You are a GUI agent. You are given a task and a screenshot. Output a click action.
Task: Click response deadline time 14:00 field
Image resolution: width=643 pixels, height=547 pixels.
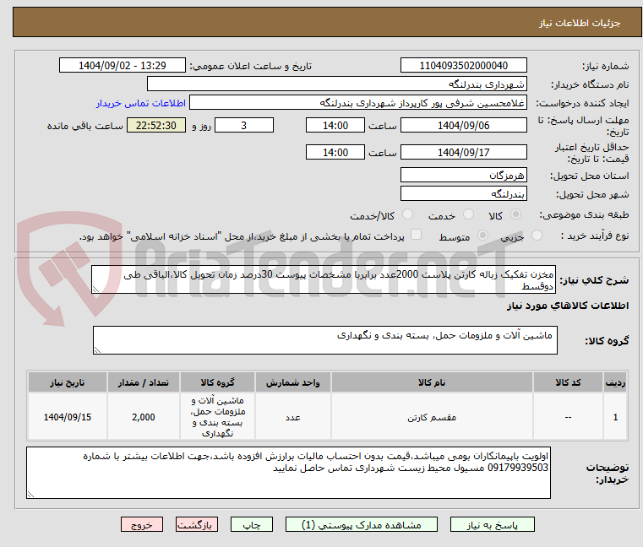coord(335,126)
